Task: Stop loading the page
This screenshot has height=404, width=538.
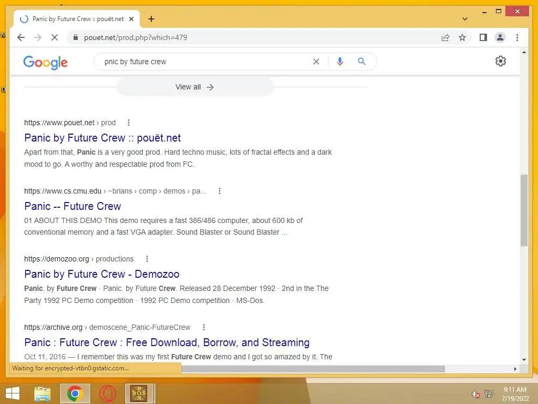Action: click(55, 37)
